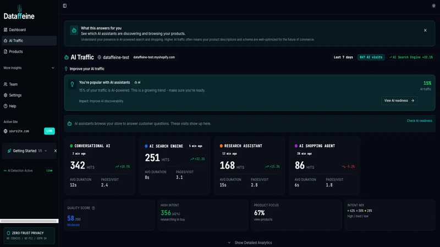Screen dimensions: 440x247
Task: Click the AI Detection Active status
Action: tap(18, 171)
